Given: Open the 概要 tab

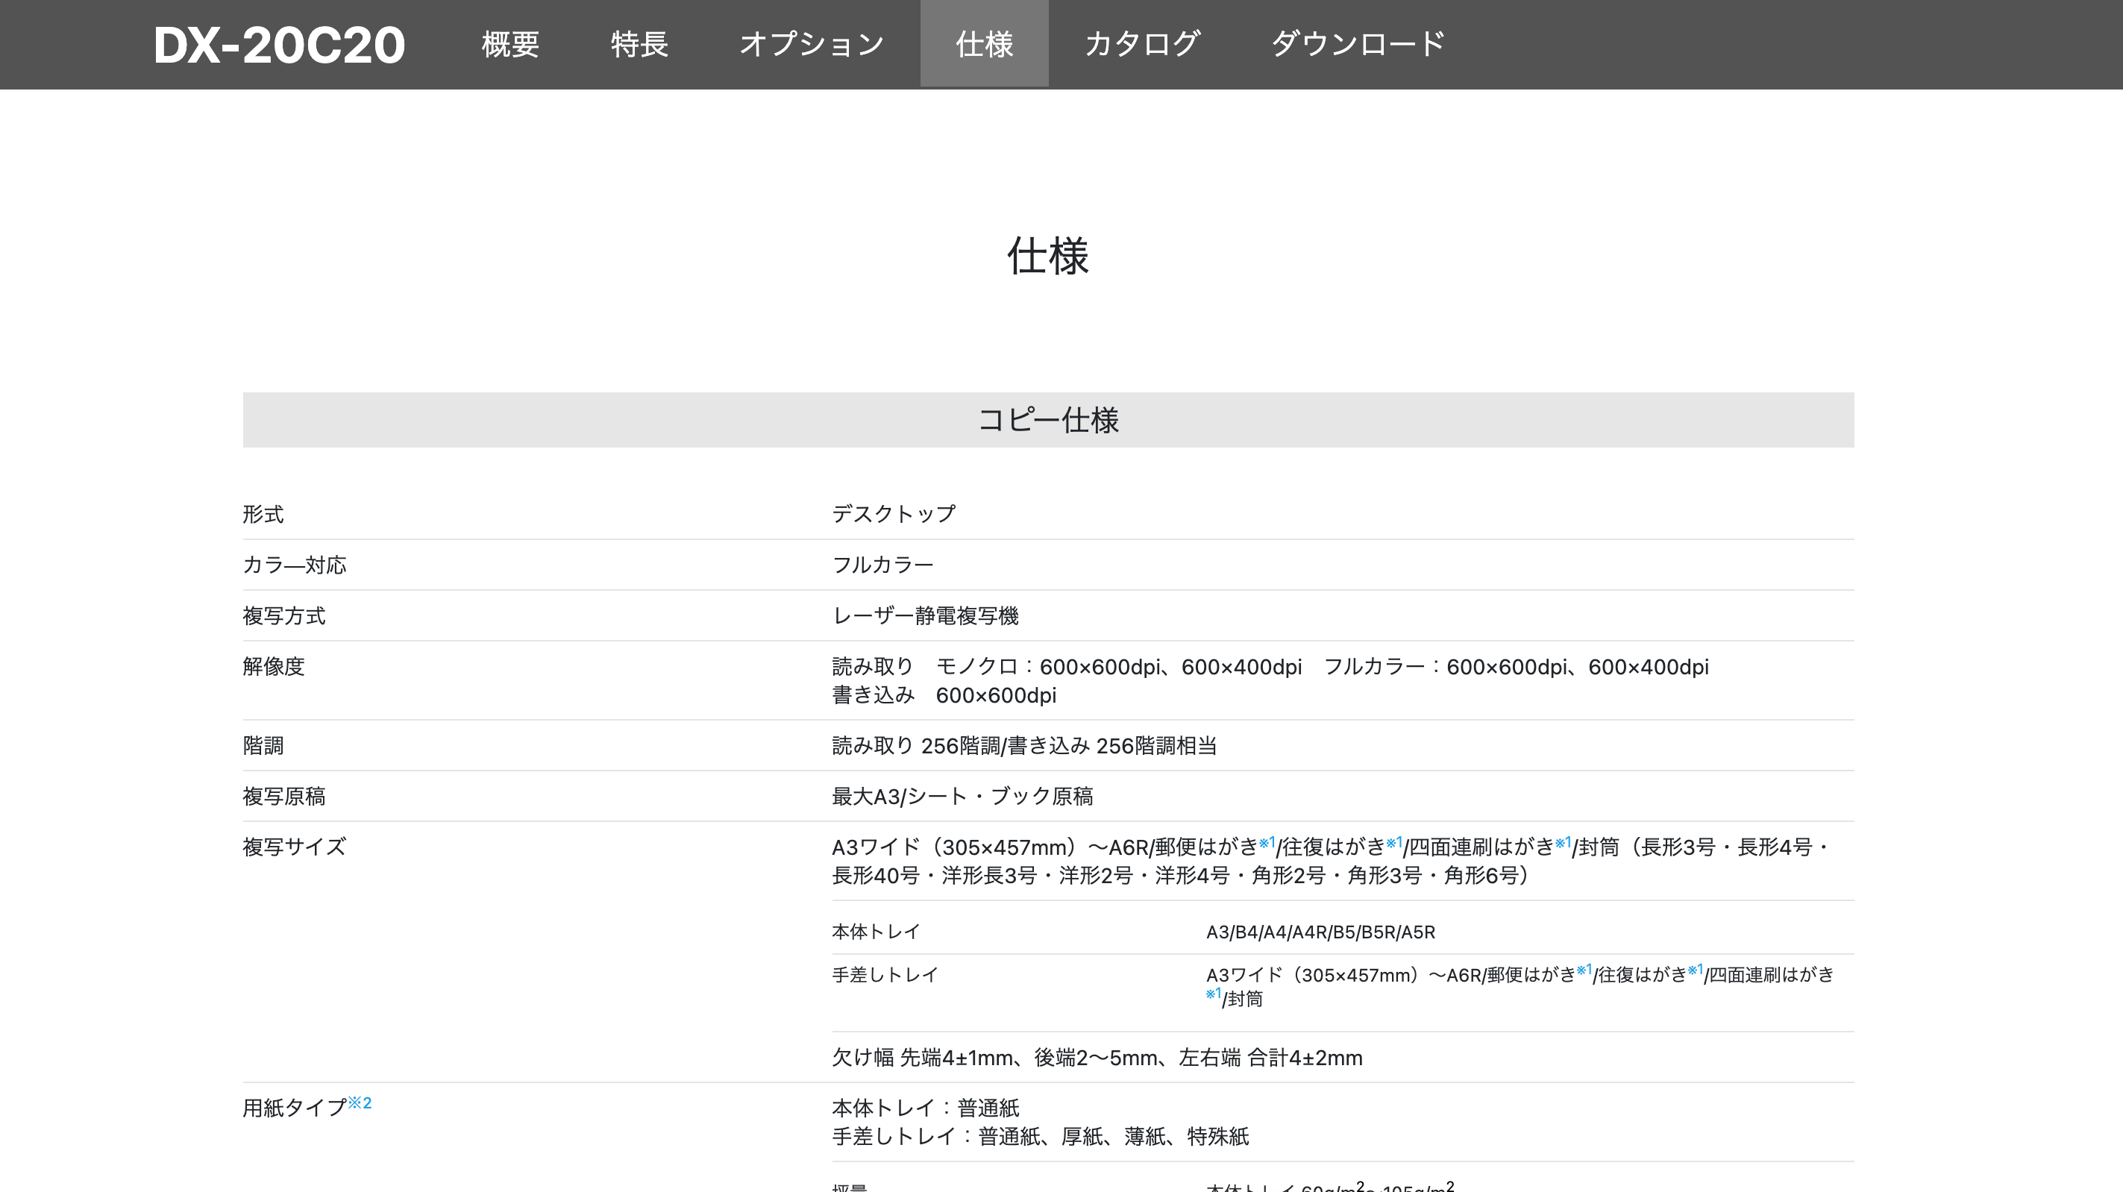Looking at the screenshot, I should coord(510,44).
